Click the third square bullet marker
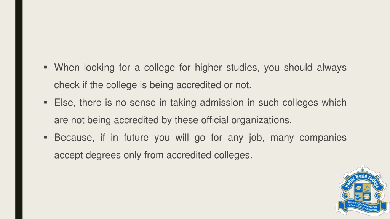This screenshot has width=390, height=219. point(45,137)
